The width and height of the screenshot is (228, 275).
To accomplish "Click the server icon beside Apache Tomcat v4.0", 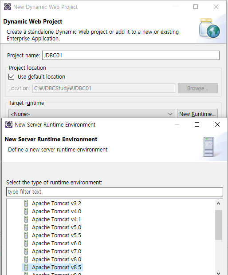I will pos(26,211).
